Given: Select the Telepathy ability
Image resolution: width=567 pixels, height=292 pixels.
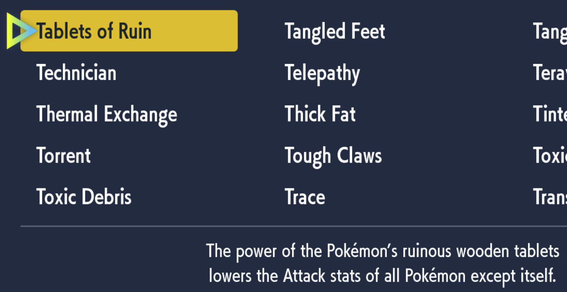Looking at the screenshot, I should (x=322, y=73).
